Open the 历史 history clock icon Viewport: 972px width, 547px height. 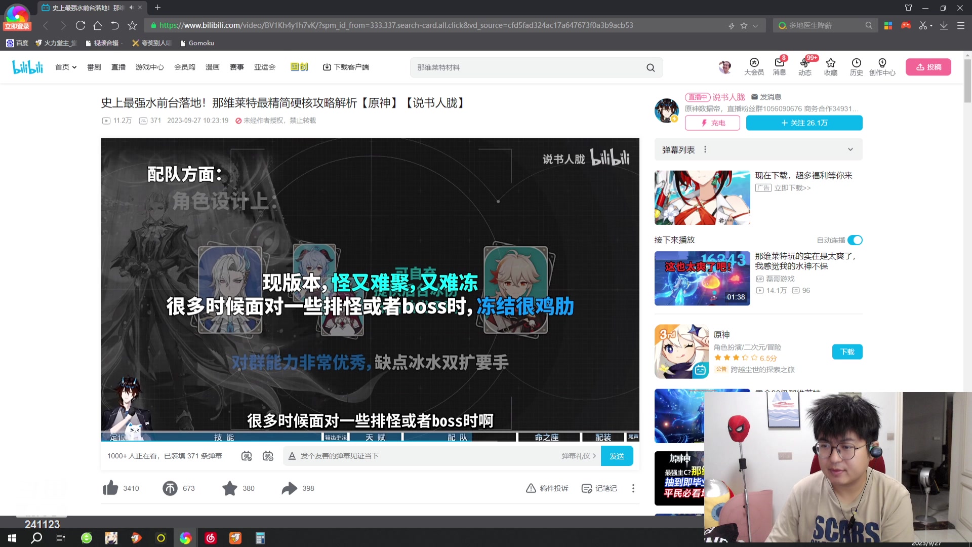pos(856,66)
